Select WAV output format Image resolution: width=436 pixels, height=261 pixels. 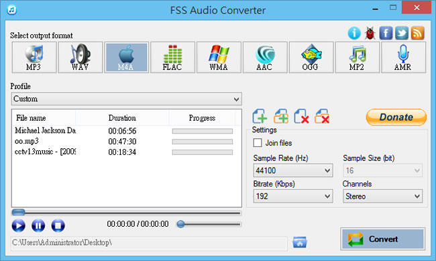pyautogui.click(x=80, y=57)
